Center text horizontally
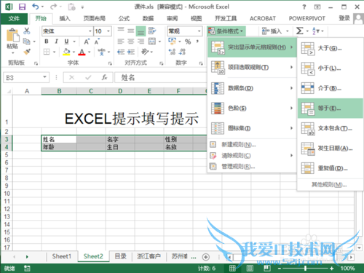This screenshot has height=273, width=364. (x=131, y=41)
